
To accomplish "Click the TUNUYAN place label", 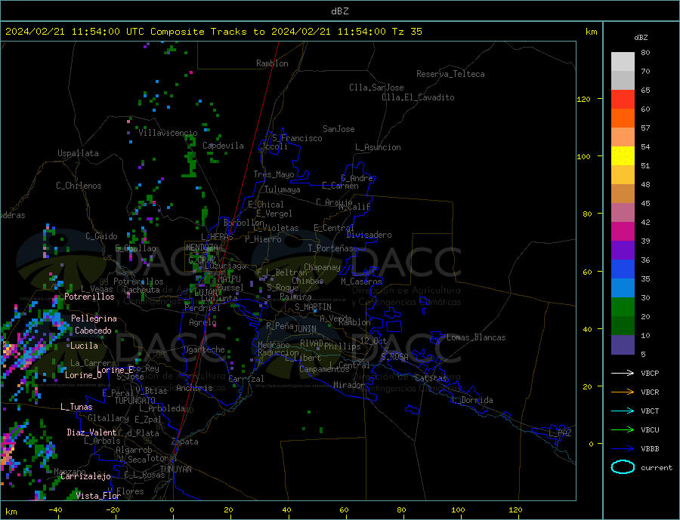I will (x=175, y=469).
